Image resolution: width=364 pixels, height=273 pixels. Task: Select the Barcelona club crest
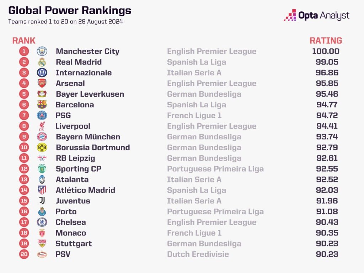[x=42, y=105]
